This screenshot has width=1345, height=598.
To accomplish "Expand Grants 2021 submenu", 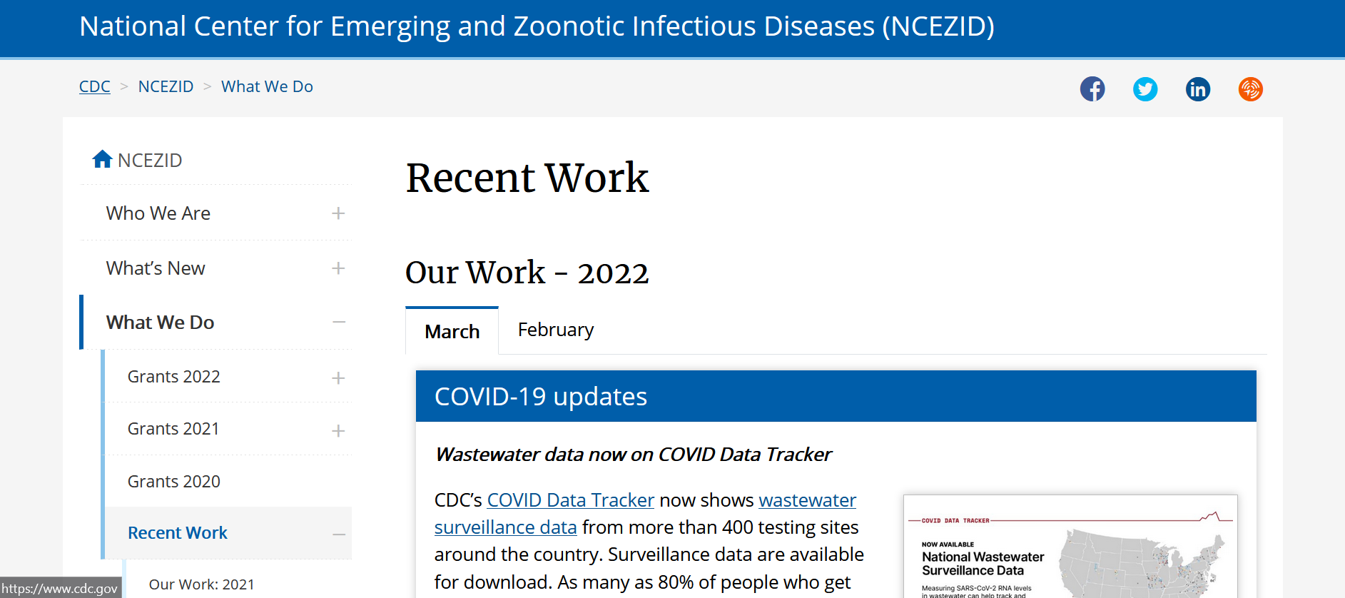I will point(338,430).
